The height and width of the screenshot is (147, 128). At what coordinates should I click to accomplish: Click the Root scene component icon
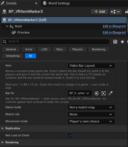click(x=11, y=26)
